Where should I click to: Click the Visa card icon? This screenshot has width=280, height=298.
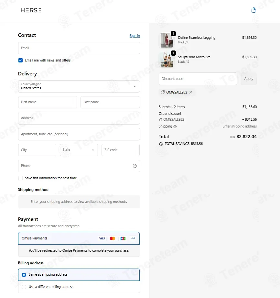102,238
